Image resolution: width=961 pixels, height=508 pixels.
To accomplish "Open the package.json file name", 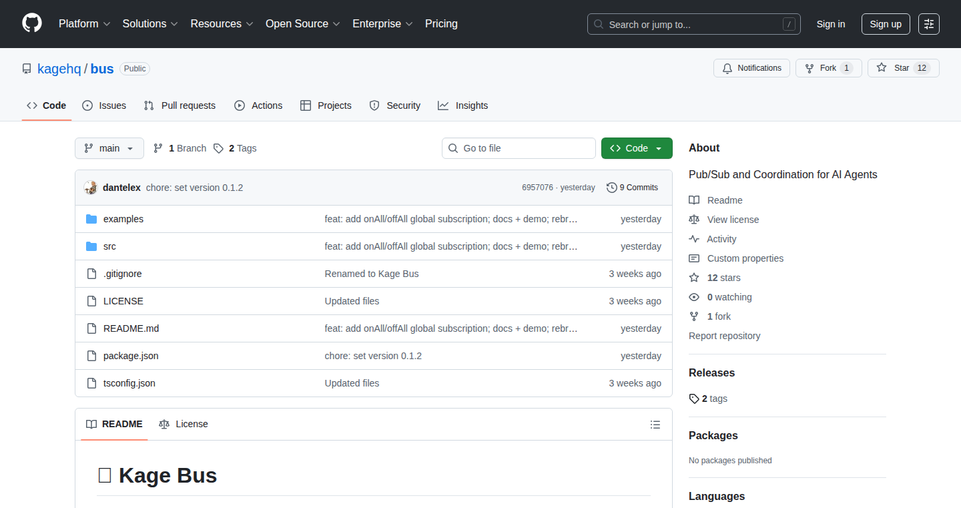I will 131,356.
